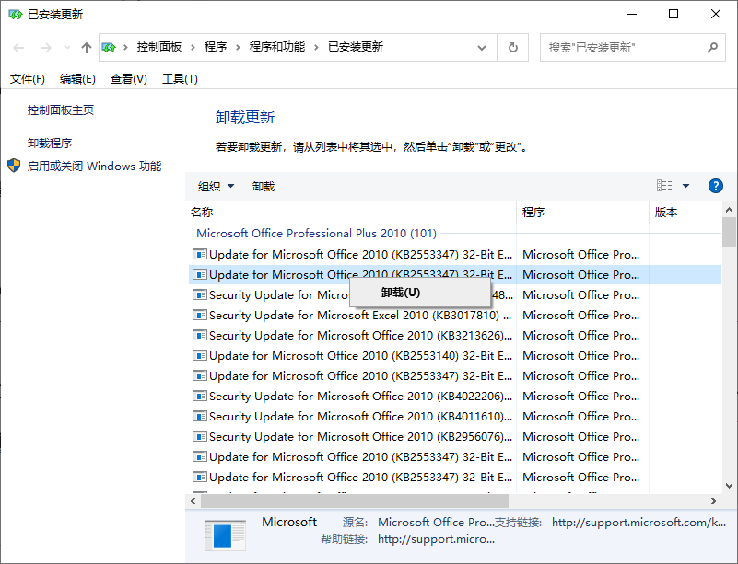The height and width of the screenshot is (564, 738).
Task: Click the update icon for Excel 2010 KB3017810
Action: point(200,315)
